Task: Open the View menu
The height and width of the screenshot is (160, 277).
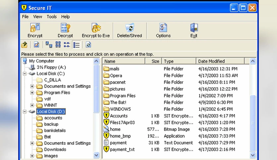Action: 38,17
